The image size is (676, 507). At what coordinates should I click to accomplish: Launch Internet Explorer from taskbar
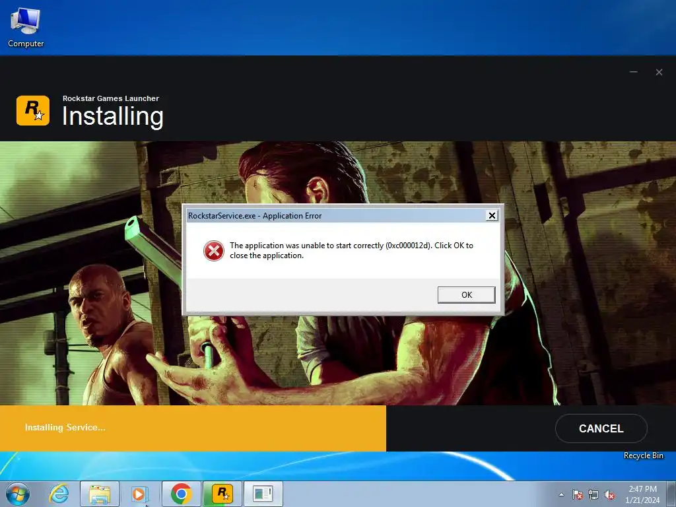tap(59, 494)
